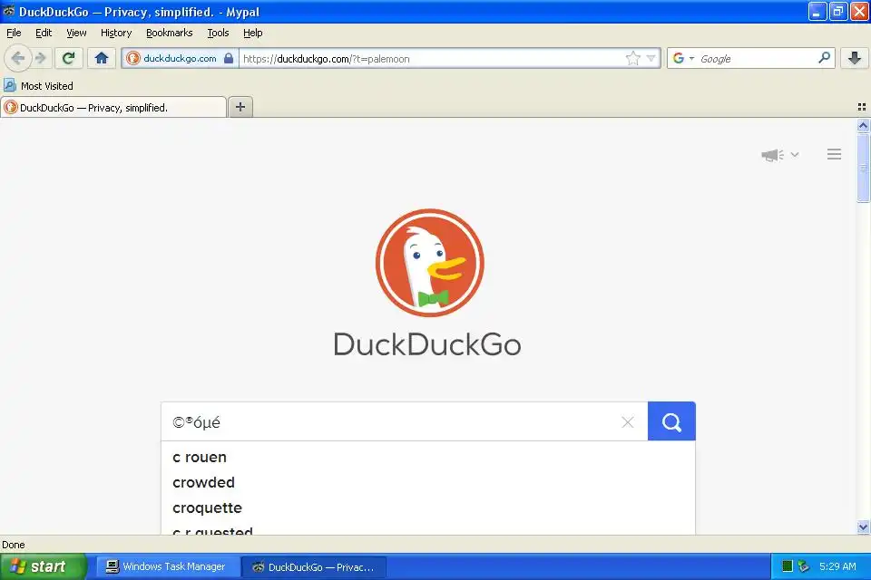Open the Downloads arrow button
Viewport: 871px width, 580px height.
pyautogui.click(x=855, y=58)
